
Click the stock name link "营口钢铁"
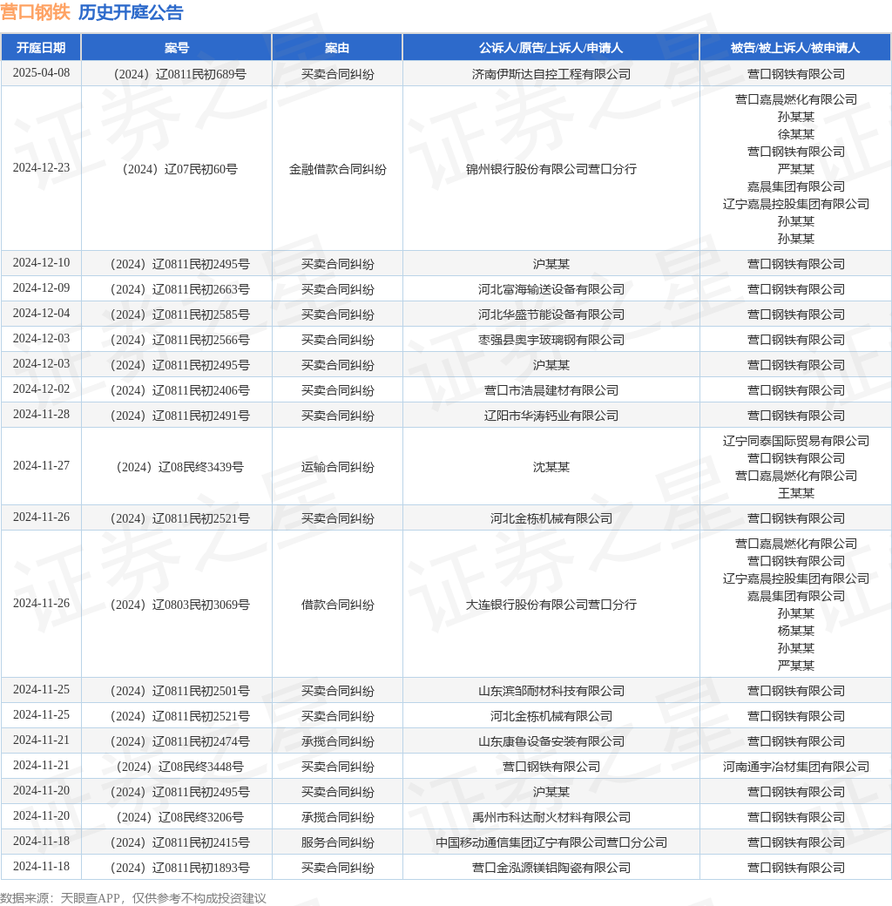(36, 13)
